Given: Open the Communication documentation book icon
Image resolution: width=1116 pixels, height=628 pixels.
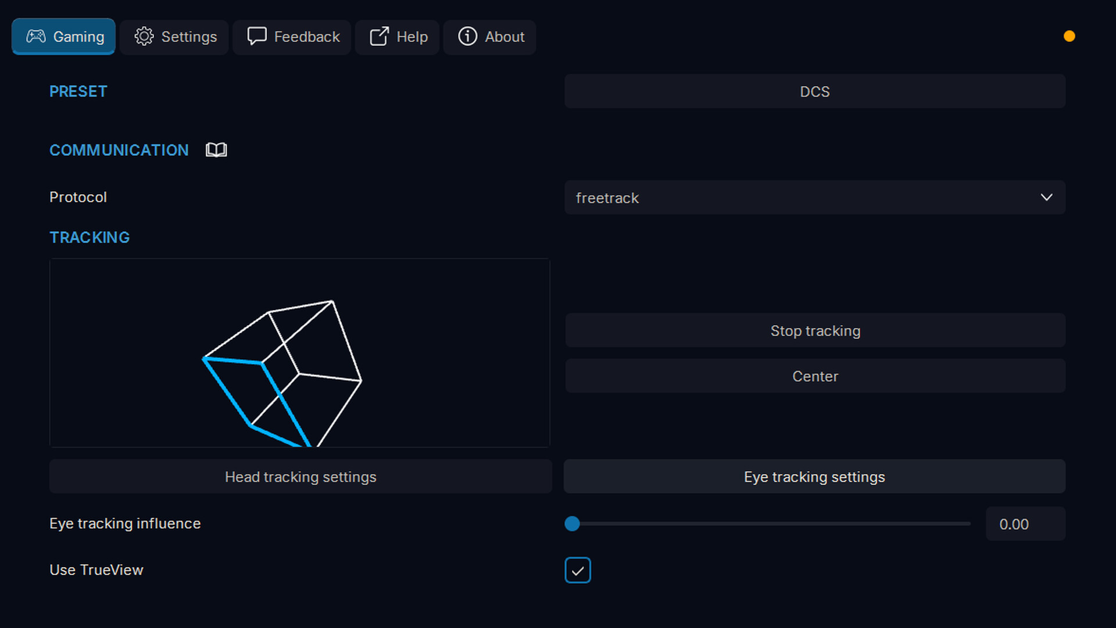Looking at the screenshot, I should pyautogui.click(x=216, y=150).
